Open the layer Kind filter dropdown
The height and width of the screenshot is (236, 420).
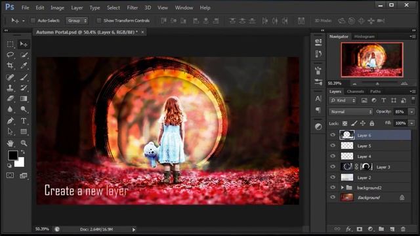click(x=343, y=100)
